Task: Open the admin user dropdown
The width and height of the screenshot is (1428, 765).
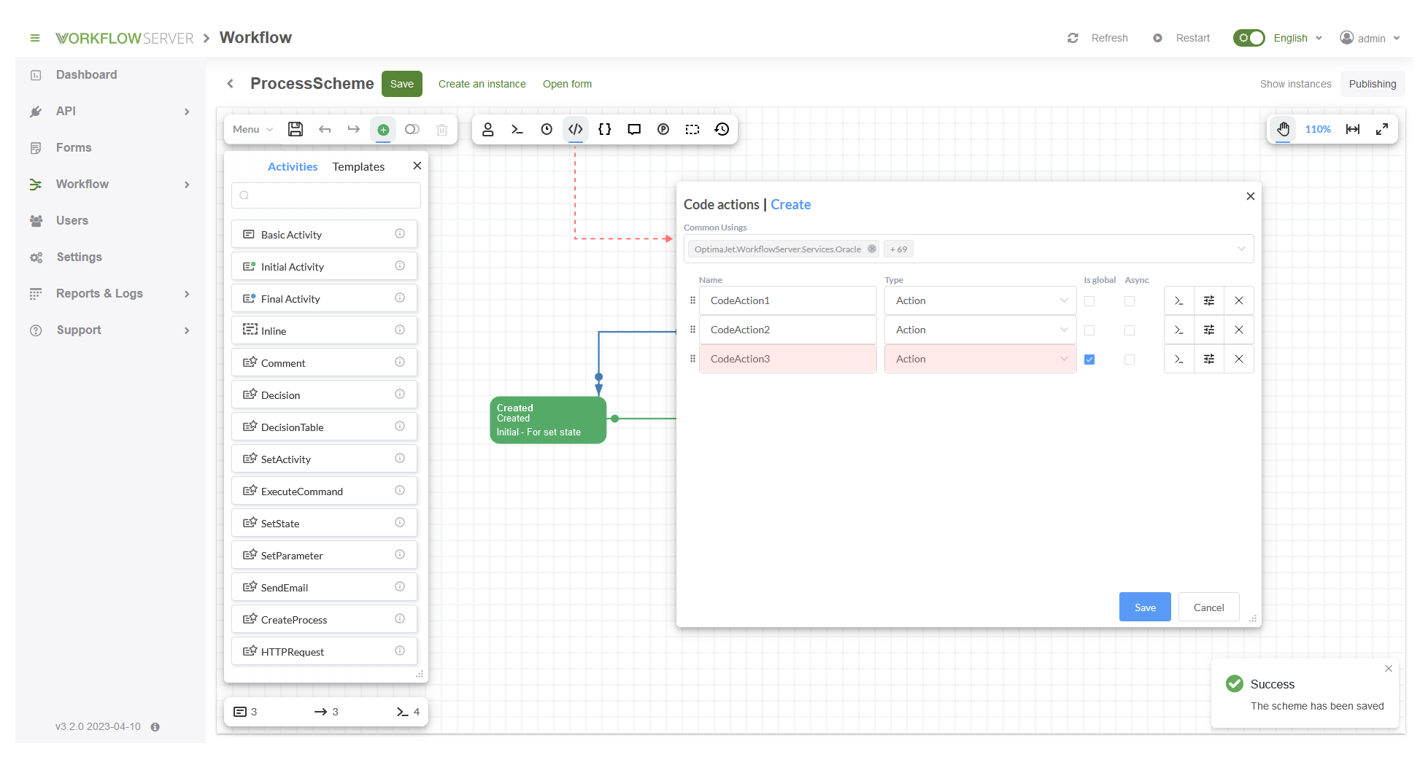Action: [x=1370, y=38]
